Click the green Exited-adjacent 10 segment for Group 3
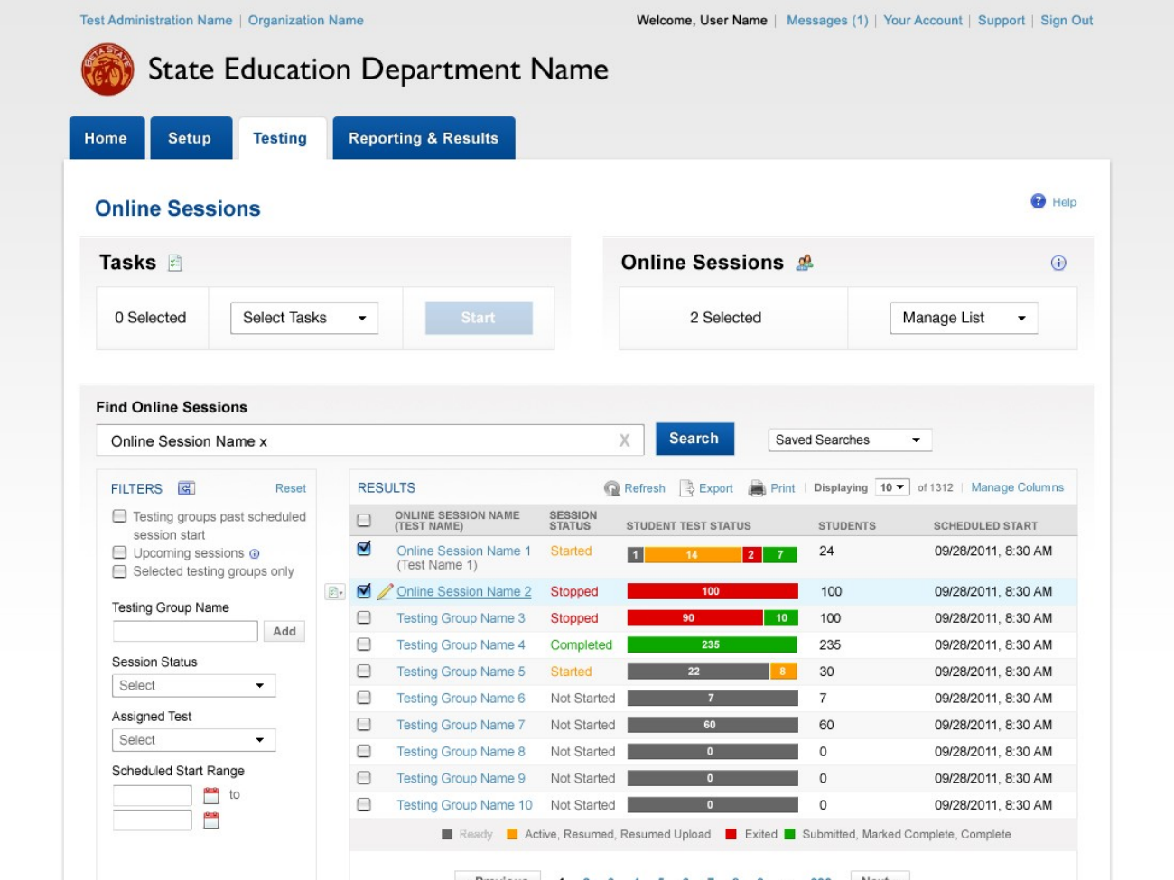 (x=780, y=618)
